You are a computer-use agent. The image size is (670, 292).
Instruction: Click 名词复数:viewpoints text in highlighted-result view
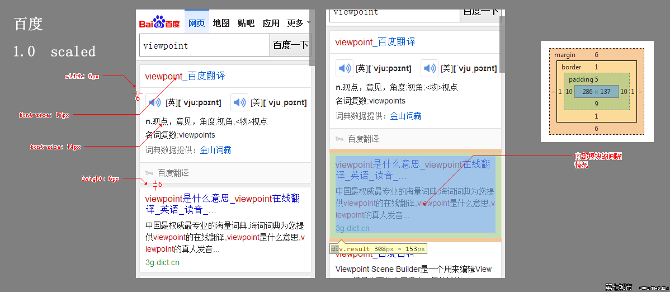click(x=370, y=101)
